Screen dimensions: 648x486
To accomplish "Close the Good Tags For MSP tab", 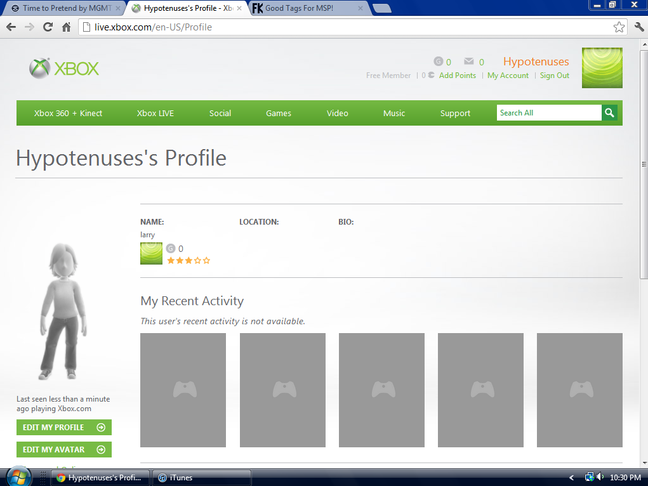I will [360, 8].
